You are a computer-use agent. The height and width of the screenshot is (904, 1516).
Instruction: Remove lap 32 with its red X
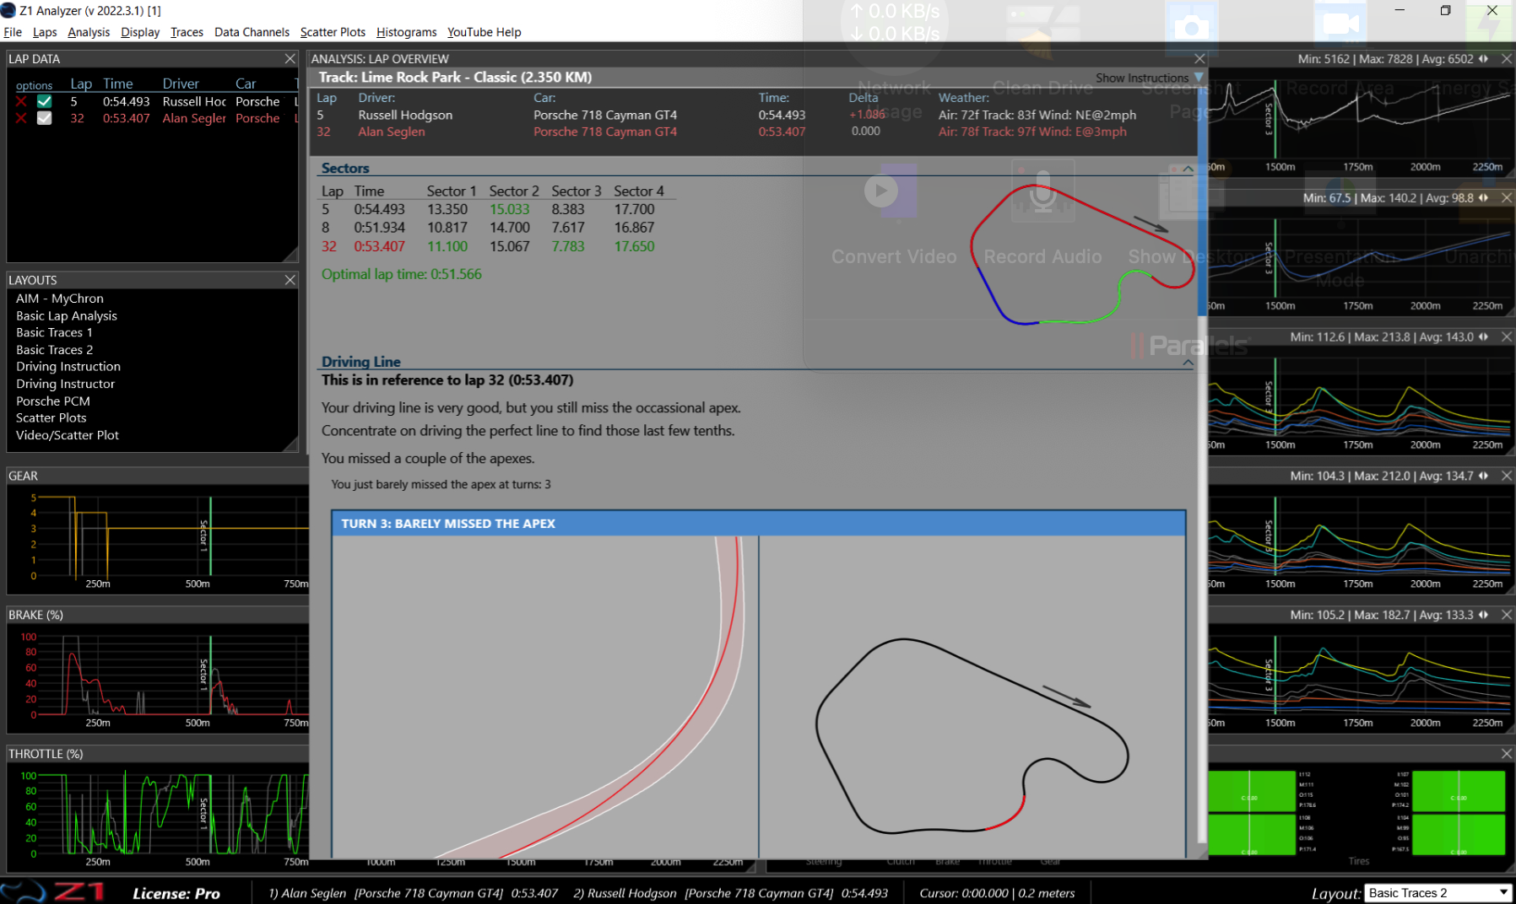click(21, 118)
